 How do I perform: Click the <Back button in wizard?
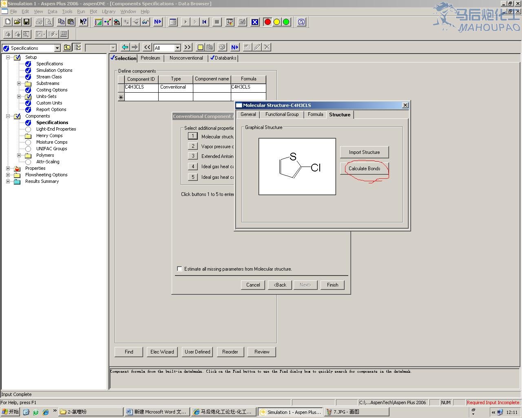(x=280, y=285)
